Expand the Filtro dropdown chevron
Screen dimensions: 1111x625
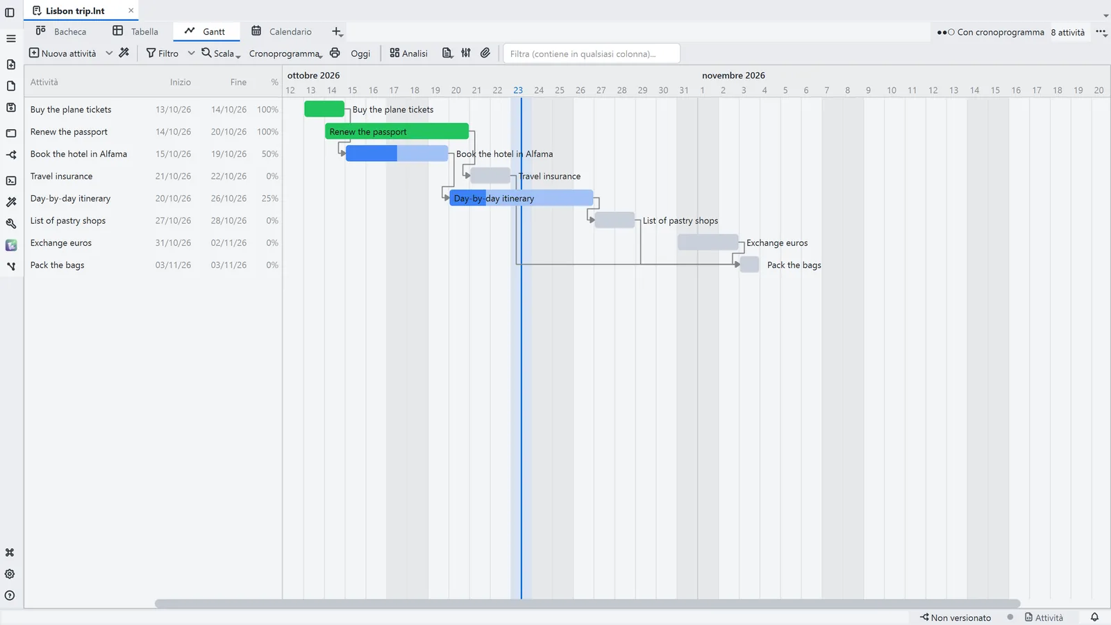[191, 53]
